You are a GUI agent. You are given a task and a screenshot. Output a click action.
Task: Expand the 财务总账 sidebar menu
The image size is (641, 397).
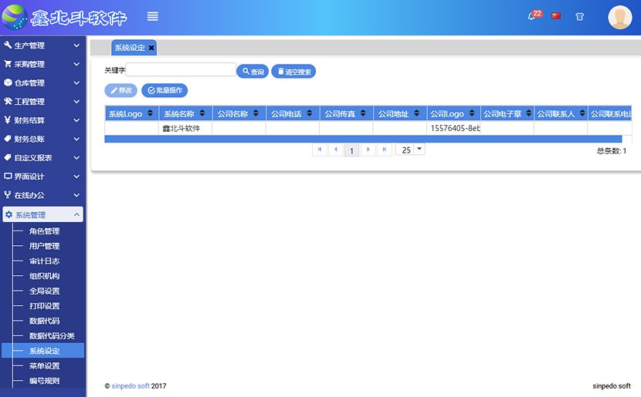(42, 140)
